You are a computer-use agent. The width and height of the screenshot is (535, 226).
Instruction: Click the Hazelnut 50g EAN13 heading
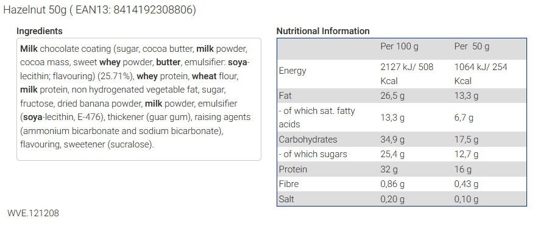click(100, 10)
